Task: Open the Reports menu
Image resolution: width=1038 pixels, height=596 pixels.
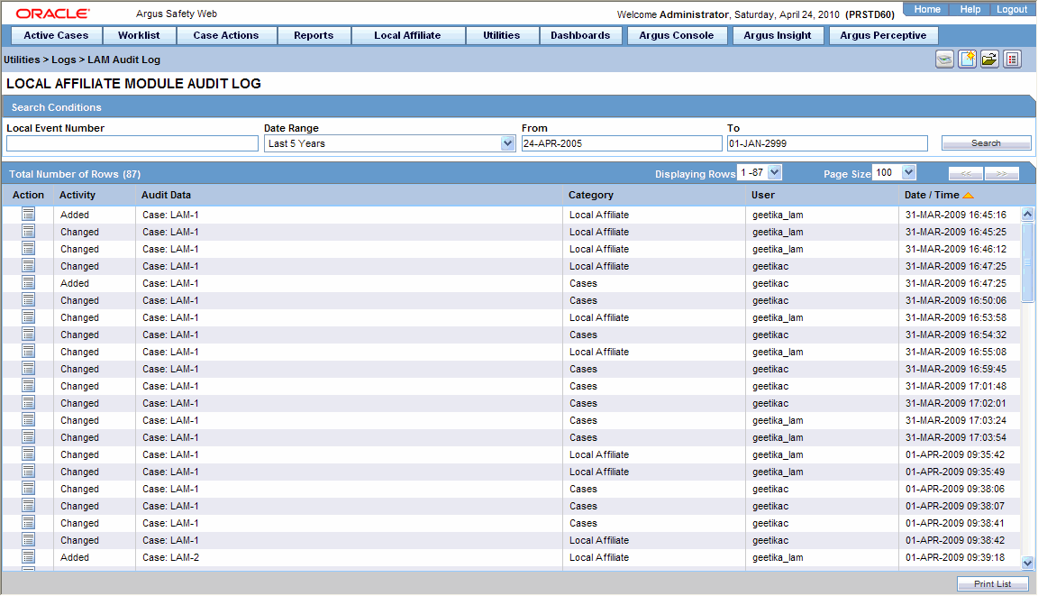Action: [x=314, y=35]
